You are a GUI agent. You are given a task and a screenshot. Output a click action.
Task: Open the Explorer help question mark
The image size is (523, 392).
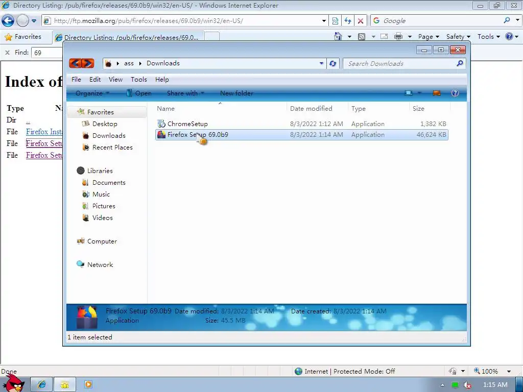pyautogui.click(x=455, y=93)
